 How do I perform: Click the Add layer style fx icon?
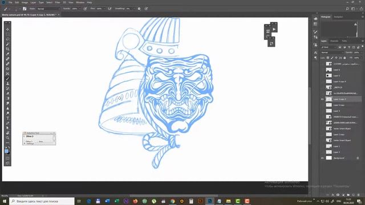tap(333, 195)
